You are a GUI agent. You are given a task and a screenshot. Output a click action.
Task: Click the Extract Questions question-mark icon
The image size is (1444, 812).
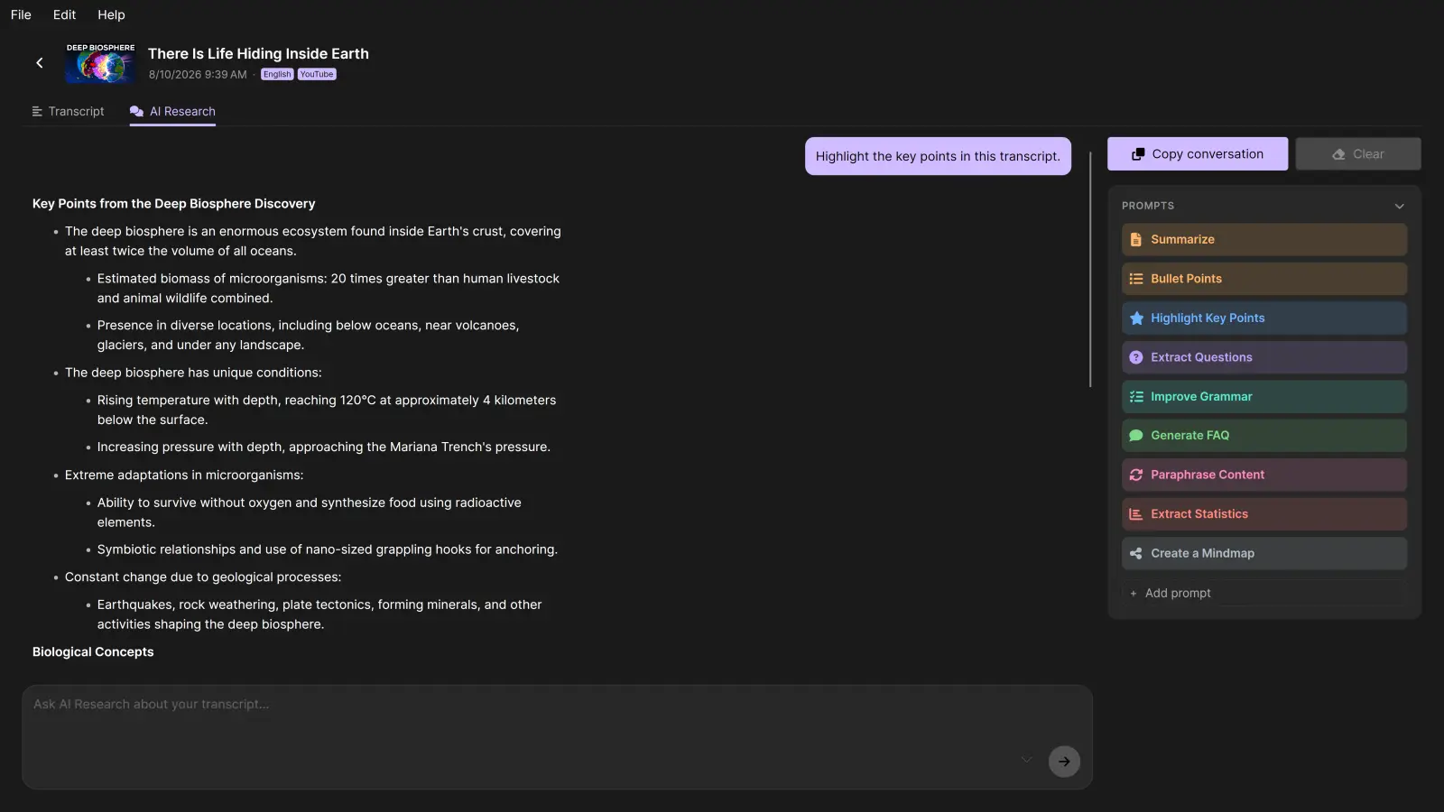(x=1136, y=357)
